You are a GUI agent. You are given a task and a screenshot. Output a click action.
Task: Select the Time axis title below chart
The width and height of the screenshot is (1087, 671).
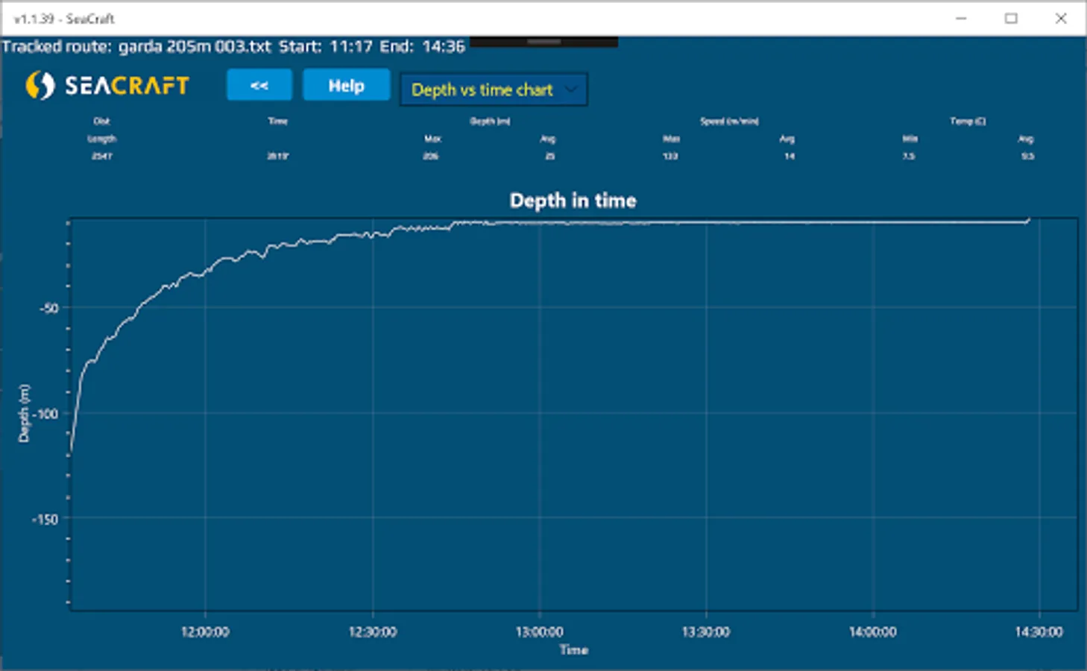(573, 649)
